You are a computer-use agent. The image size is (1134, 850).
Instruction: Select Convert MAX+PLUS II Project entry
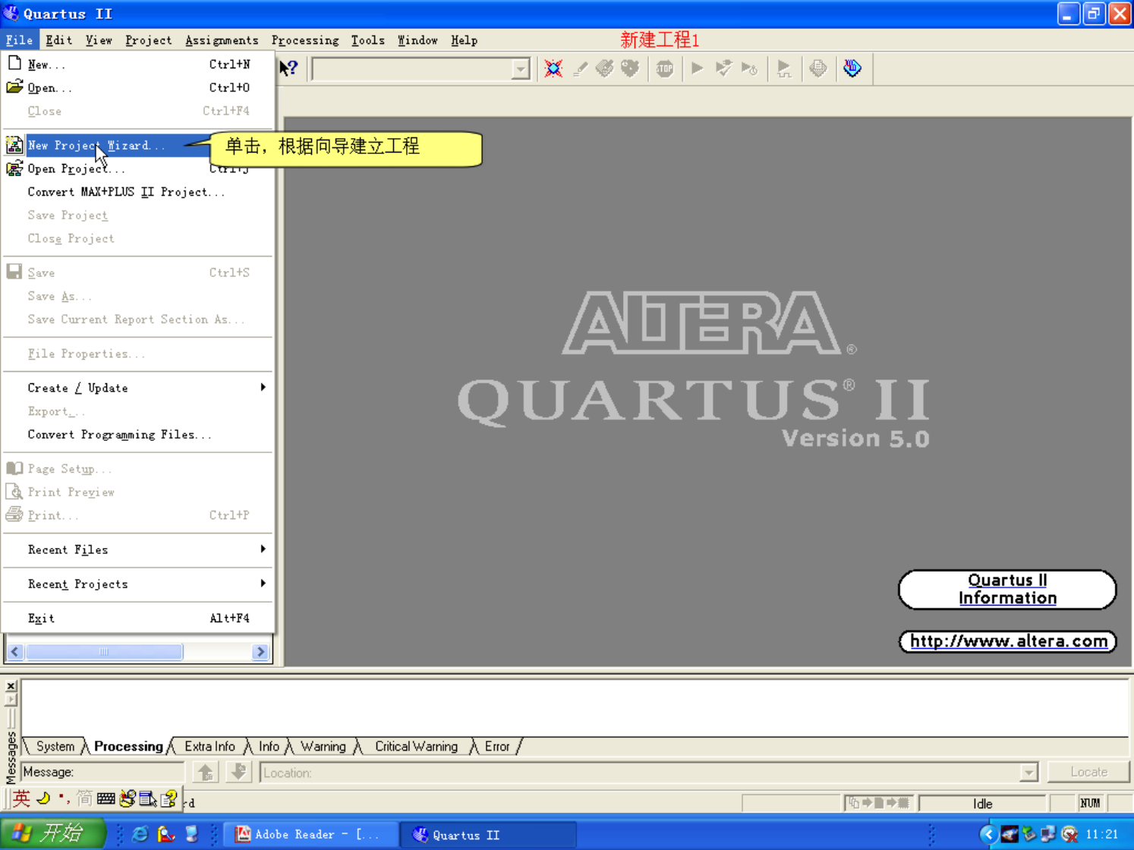coord(137,192)
